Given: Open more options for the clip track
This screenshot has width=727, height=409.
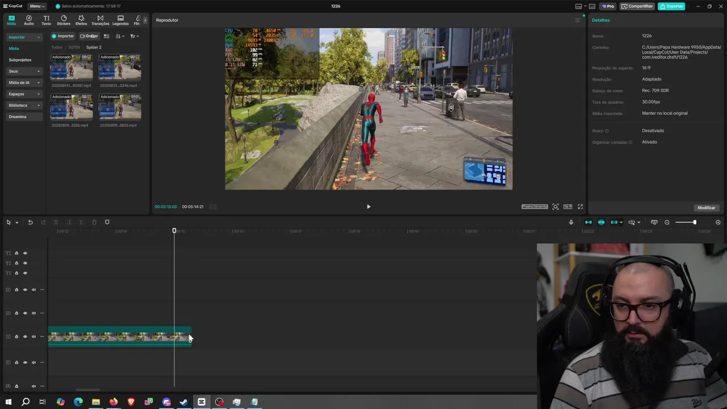Looking at the screenshot, I should point(42,337).
